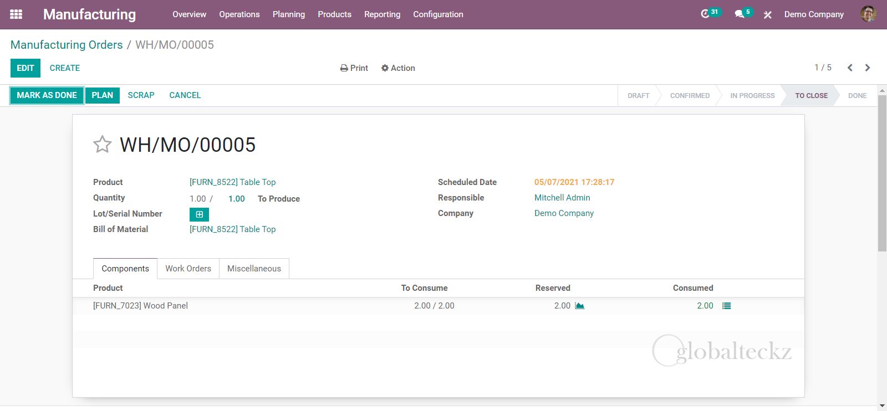Image resolution: width=887 pixels, height=411 pixels.
Task: Open the apps grid menu icon
Action: pyautogui.click(x=16, y=14)
